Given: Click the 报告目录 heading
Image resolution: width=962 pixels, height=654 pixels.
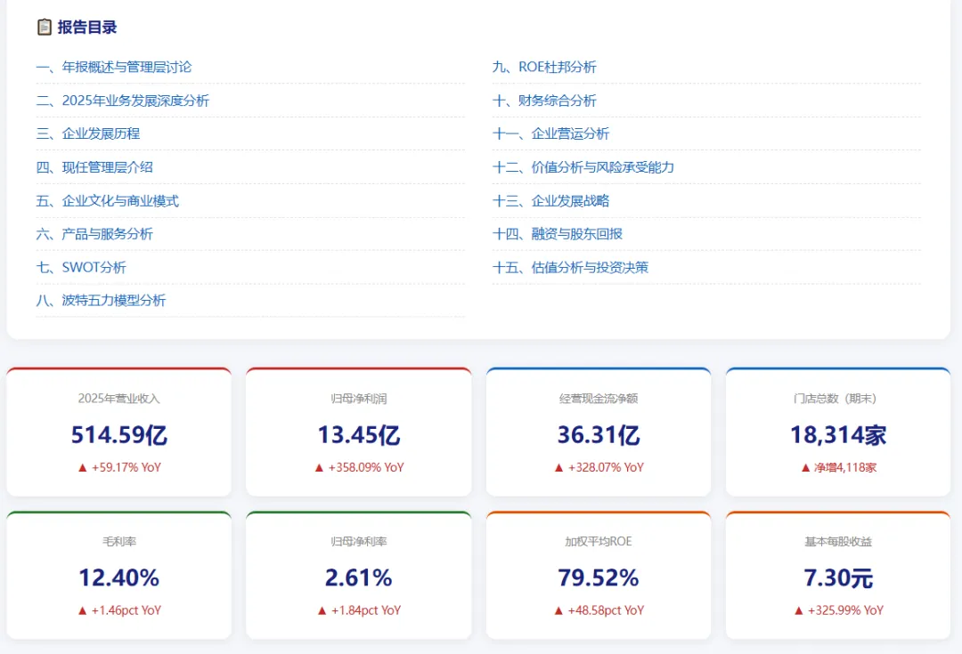Looking at the screenshot, I should [87, 27].
